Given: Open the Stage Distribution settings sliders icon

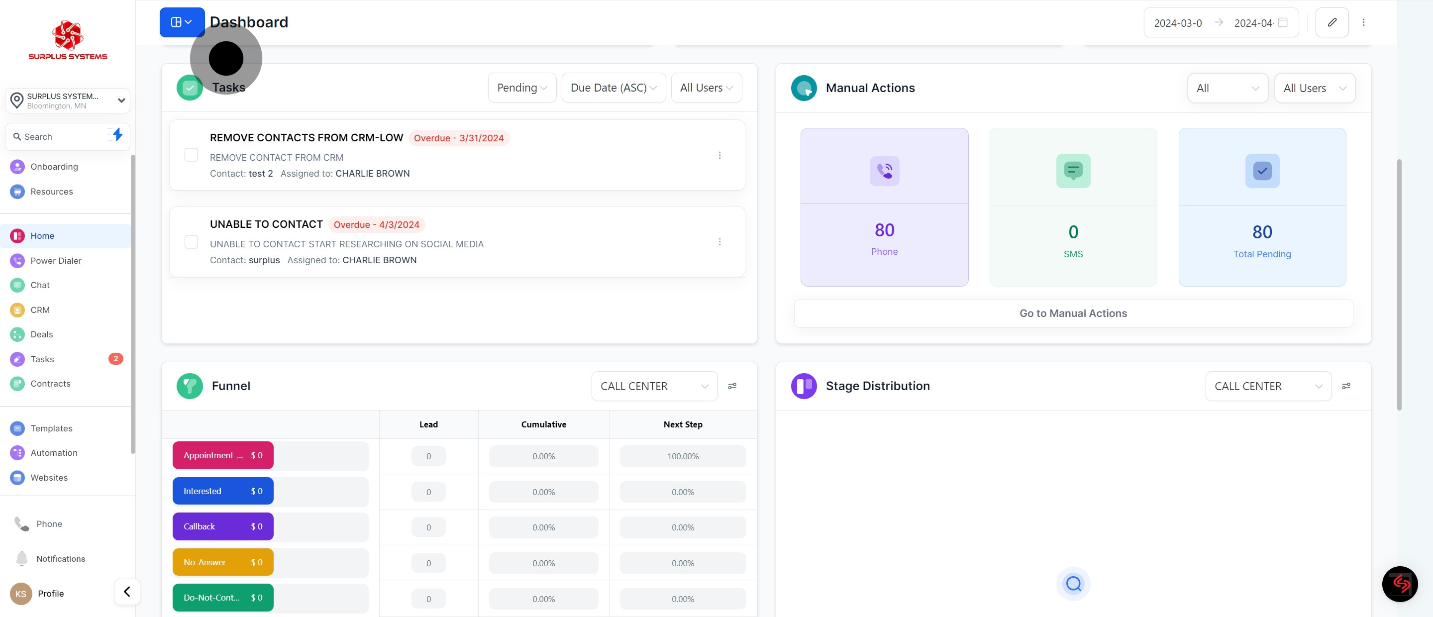Looking at the screenshot, I should (1346, 386).
